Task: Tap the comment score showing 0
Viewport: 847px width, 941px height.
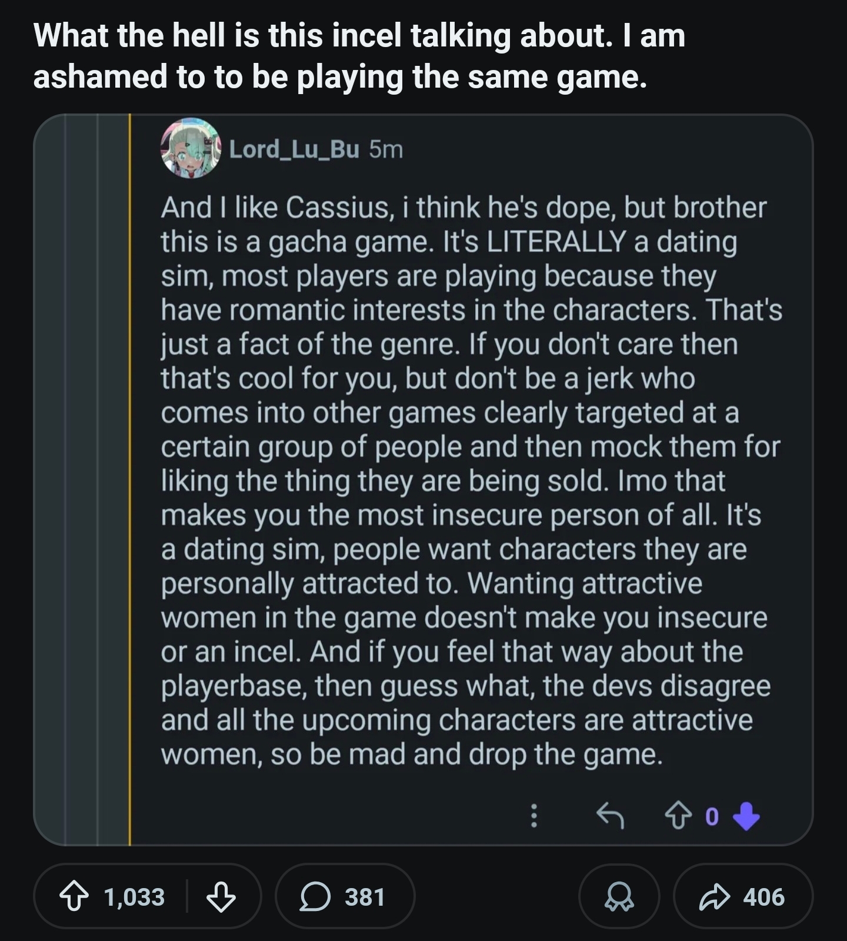Action: tap(712, 816)
